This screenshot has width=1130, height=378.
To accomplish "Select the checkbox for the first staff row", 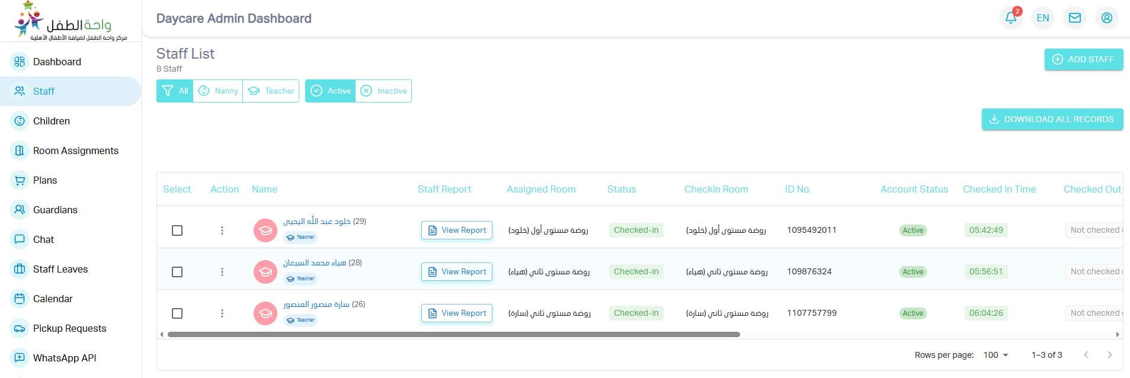I will pos(177,230).
